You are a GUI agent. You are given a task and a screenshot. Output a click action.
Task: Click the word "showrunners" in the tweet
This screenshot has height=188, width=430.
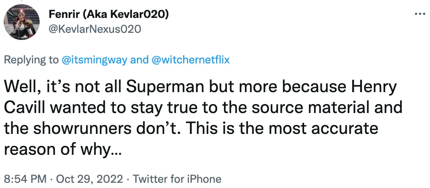coord(83,128)
